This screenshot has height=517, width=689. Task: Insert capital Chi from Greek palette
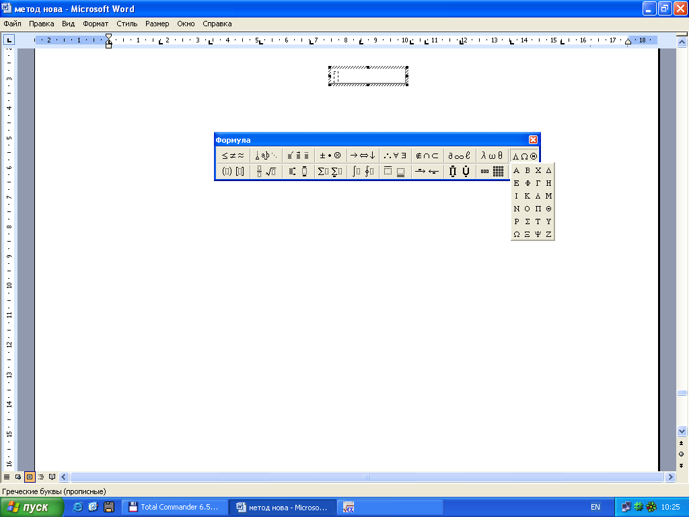tap(538, 170)
